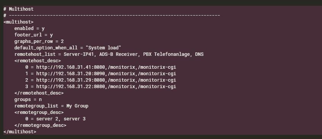
Task: Click the "System load" default option string
Action: (103, 48)
